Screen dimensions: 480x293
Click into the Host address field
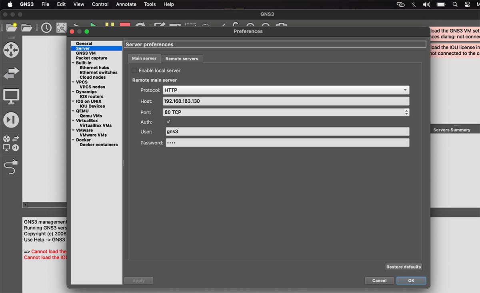pyautogui.click(x=286, y=101)
